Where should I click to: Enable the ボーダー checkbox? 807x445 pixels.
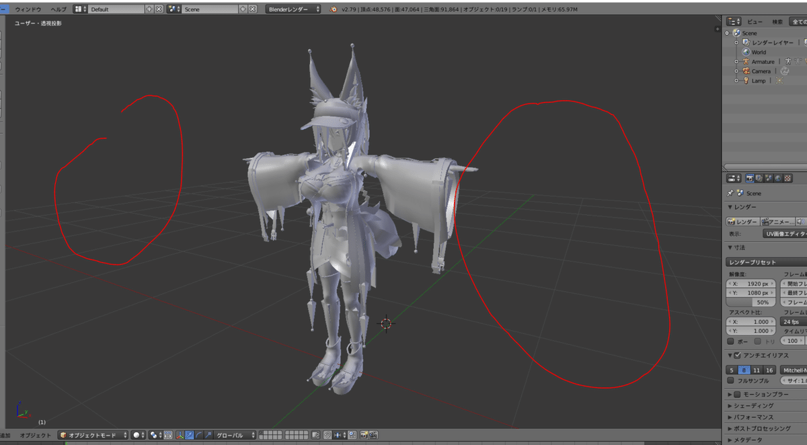tap(731, 341)
